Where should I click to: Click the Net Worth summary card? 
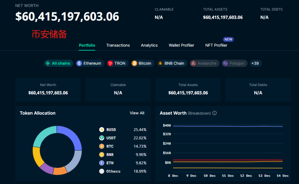48,90
